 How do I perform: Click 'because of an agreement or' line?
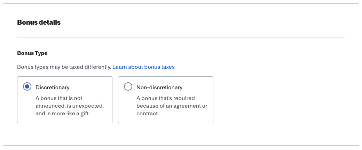coord(172,106)
